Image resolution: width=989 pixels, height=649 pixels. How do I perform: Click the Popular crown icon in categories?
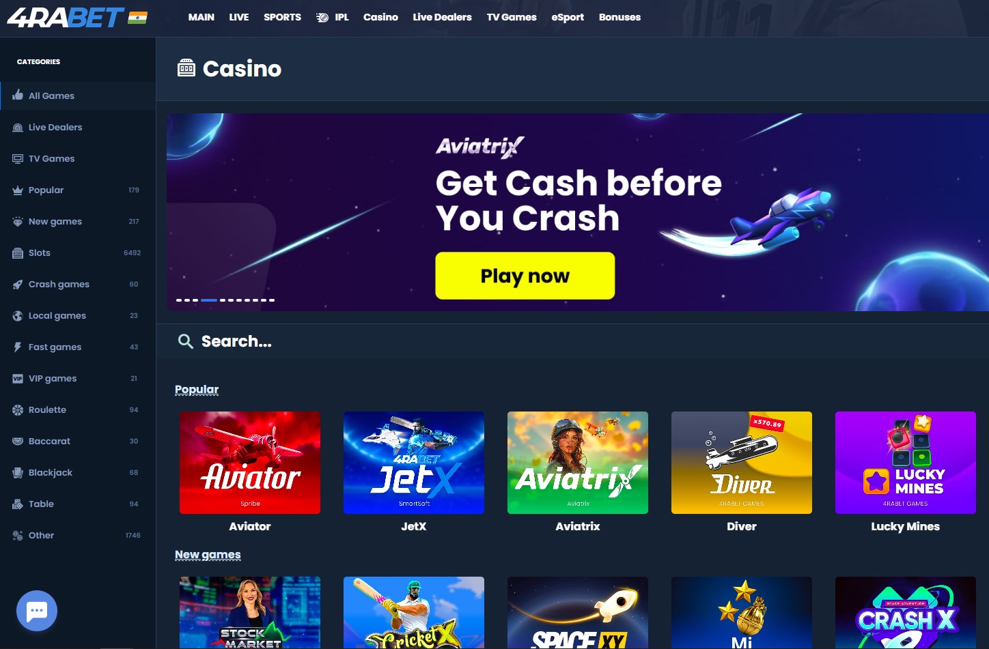[x=18, y=190]
